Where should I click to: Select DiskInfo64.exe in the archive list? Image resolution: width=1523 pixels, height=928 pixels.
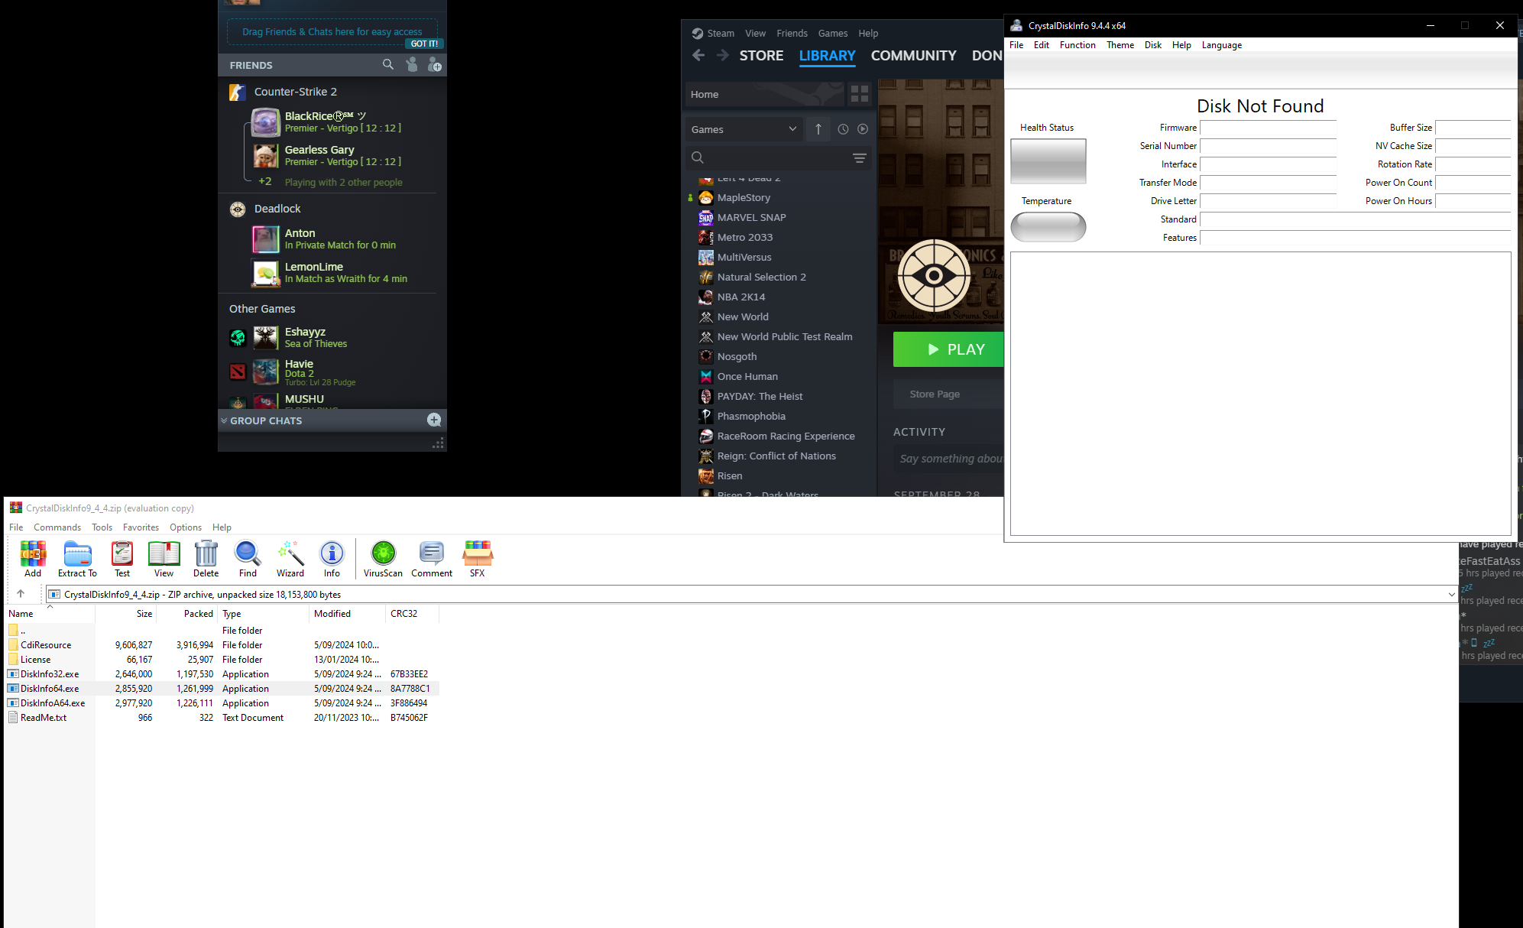click(50, 689)
